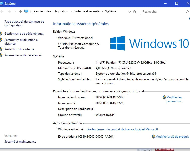Click Modifier les paramètres link
This screenshot has height=151, width=190.
[174, 99]
